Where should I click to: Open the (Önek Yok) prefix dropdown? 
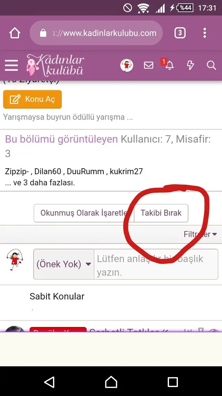(64, 264)
